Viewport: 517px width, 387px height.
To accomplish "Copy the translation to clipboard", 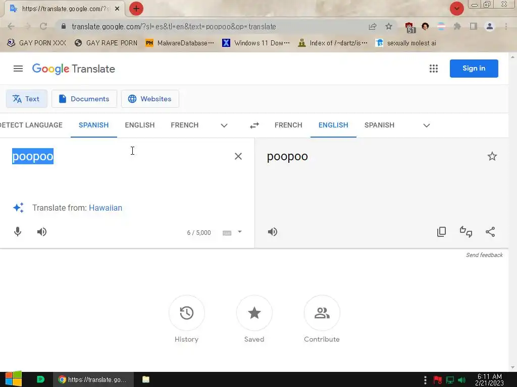I will click(441, 232).
